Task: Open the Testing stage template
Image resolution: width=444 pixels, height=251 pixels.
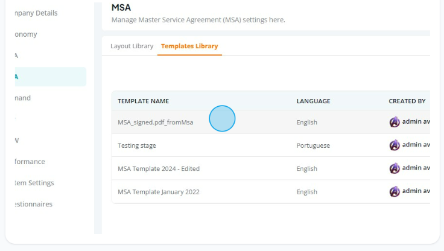Action: pyautogui.click(x=137, y=145)
